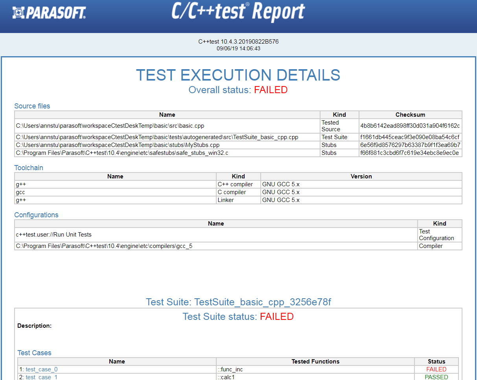
Task: Click the C/C++test Report title
Action: [238, 12]
